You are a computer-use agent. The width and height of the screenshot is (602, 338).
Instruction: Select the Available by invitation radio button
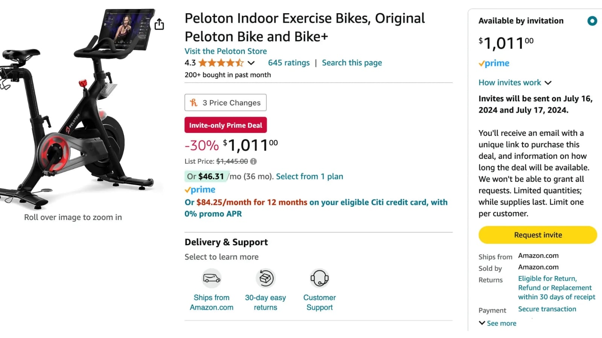point(592,21)
